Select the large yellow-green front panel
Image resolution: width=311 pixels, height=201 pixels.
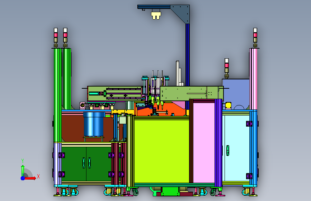tap(162, 151)
